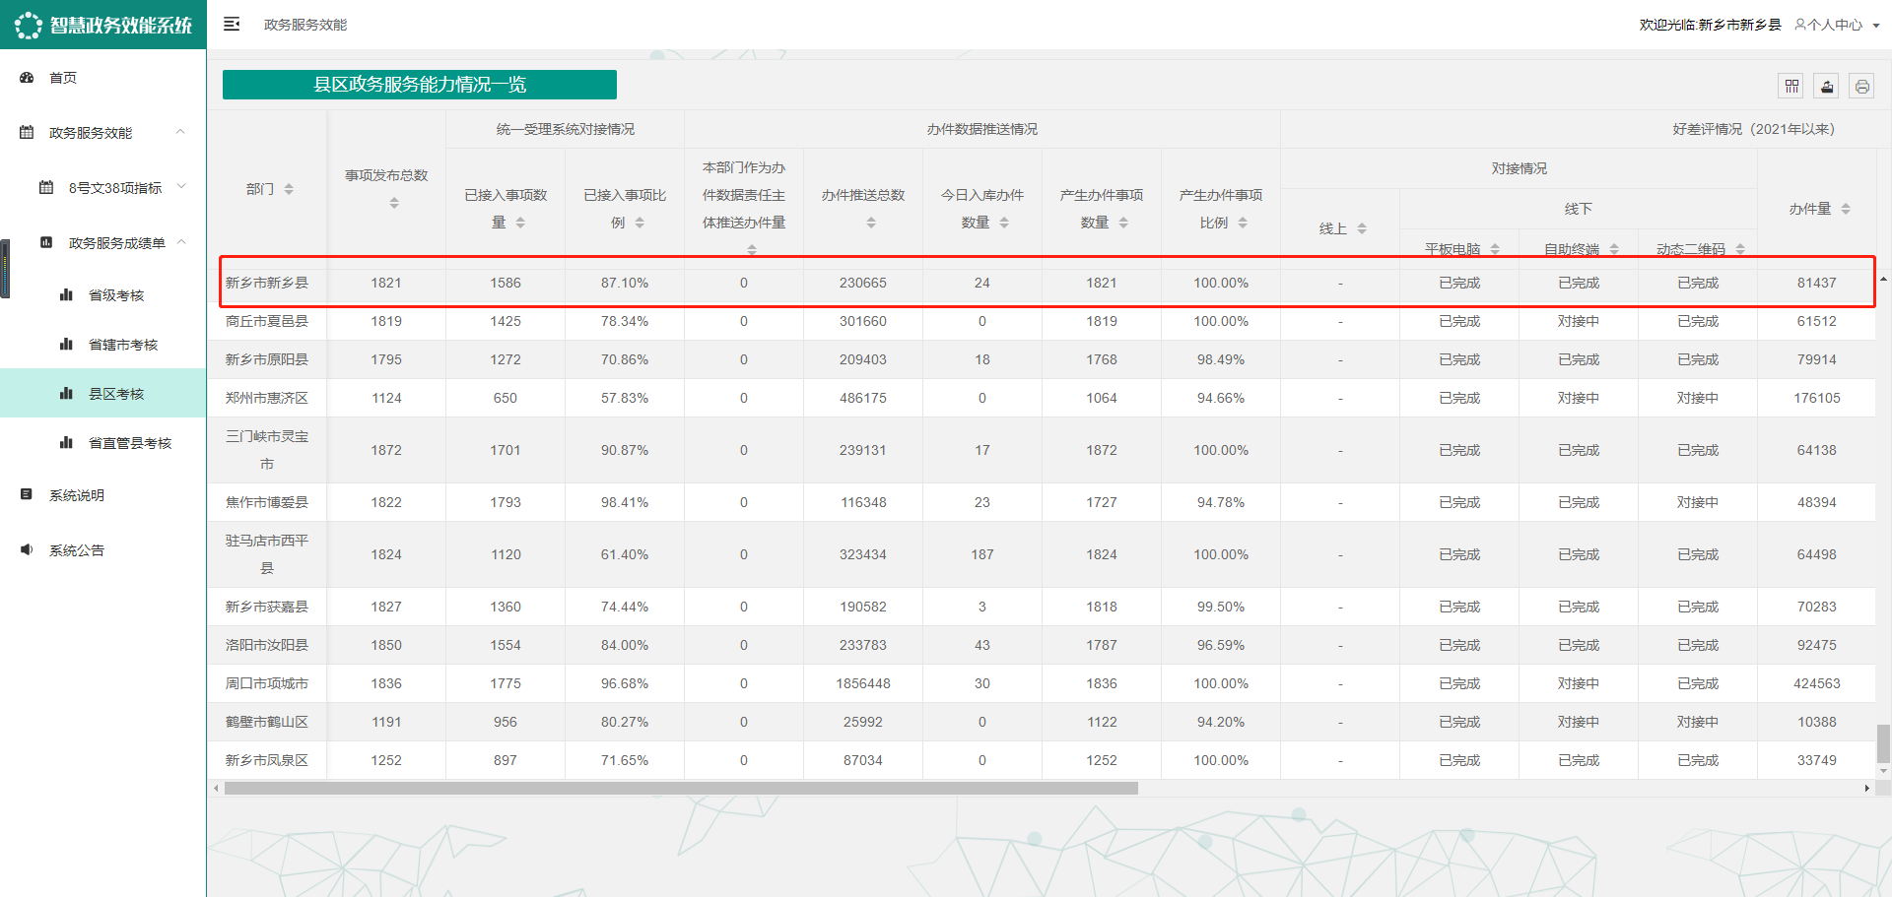Select 商丘市夏邑县 row cell
The image size is (1892, 897).
pos(267,321)
